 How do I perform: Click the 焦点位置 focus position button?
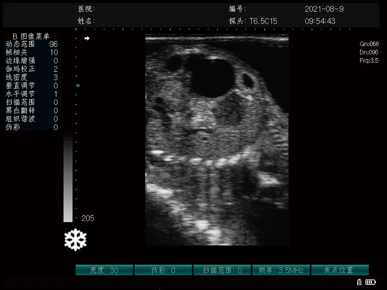point(339,270)
